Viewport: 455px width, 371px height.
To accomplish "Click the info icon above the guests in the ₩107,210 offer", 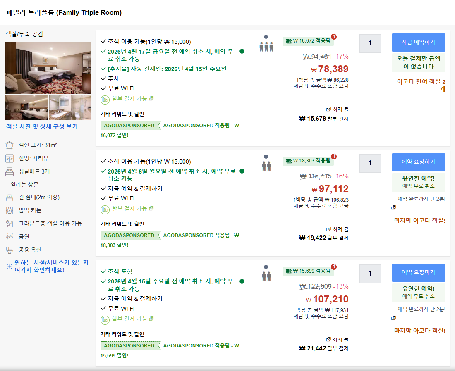I will pyautogui.click(x=266, y=267).
